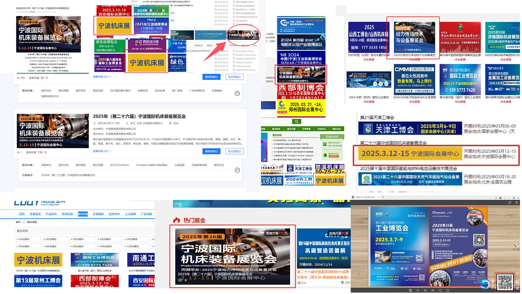Filter by 8月份展会
This screenshot has height=294, width=522.
point(55,246)
